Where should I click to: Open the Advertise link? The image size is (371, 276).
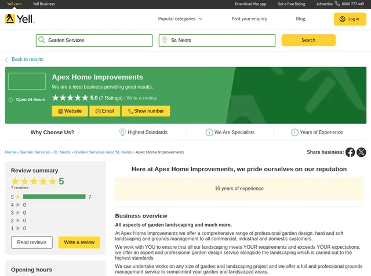(325, 4)
